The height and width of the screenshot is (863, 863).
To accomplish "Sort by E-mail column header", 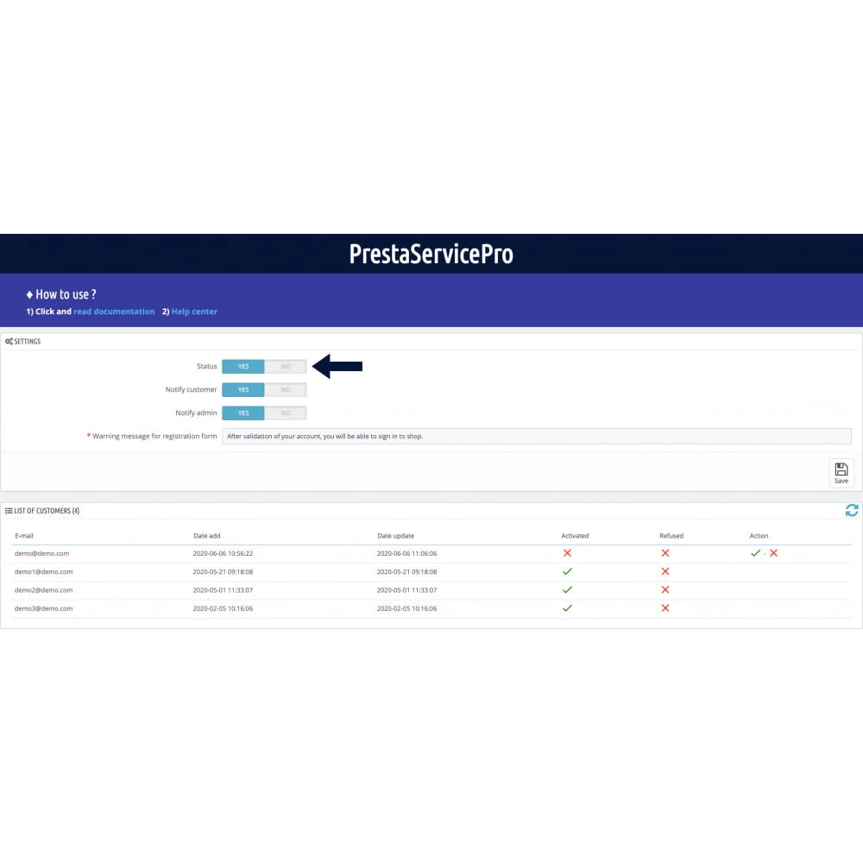I will coord(24,536).
